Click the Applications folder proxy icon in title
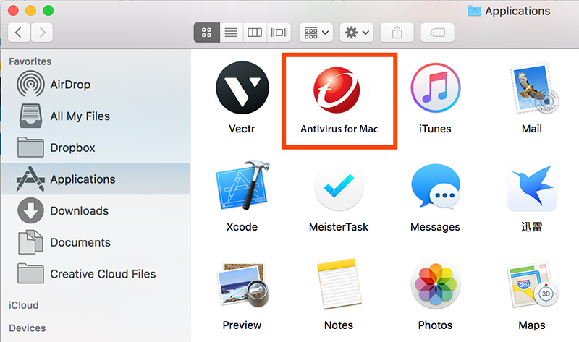 pyautogui.click(x=474, y=11)
